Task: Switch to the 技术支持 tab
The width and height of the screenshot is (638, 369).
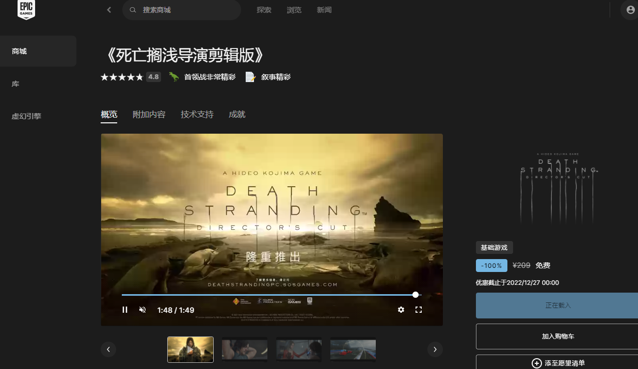Action: [x=197, y=115]
